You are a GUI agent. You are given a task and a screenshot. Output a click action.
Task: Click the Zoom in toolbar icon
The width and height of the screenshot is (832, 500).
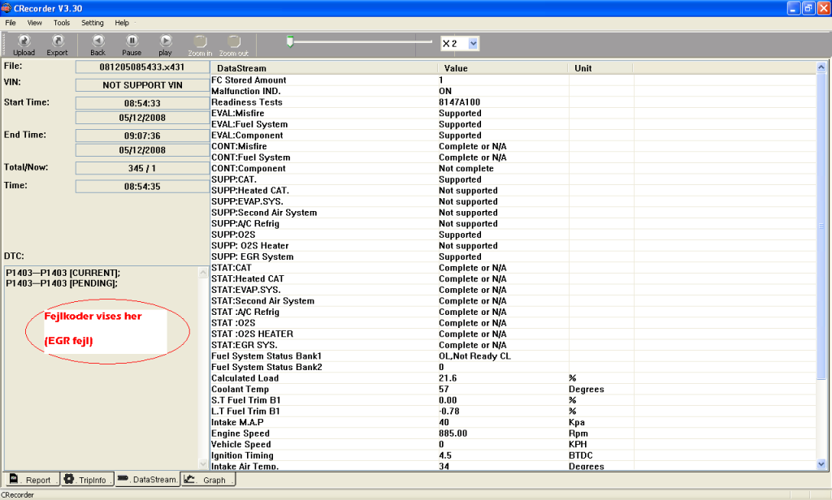tap(200, 44)
